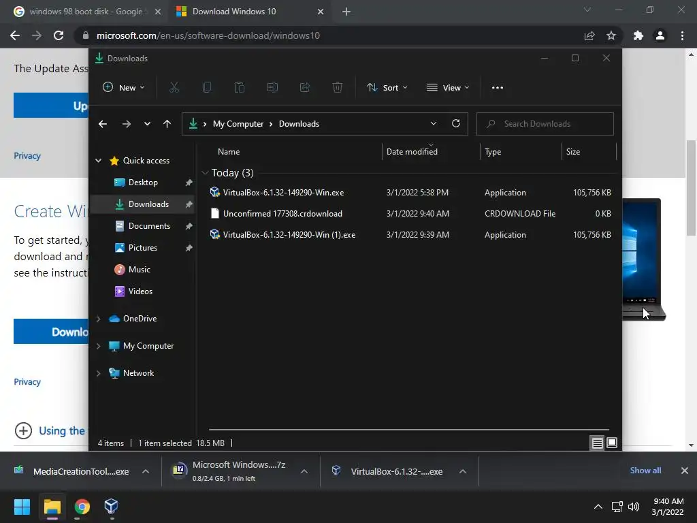Open the Sort dropdown menu
697x523 pixels.
click(x=387, y=88)
